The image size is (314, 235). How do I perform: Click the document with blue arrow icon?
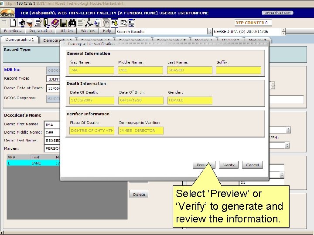[x=98, y=23]
